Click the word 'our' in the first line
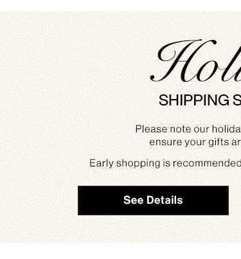 tap(201, 129)
